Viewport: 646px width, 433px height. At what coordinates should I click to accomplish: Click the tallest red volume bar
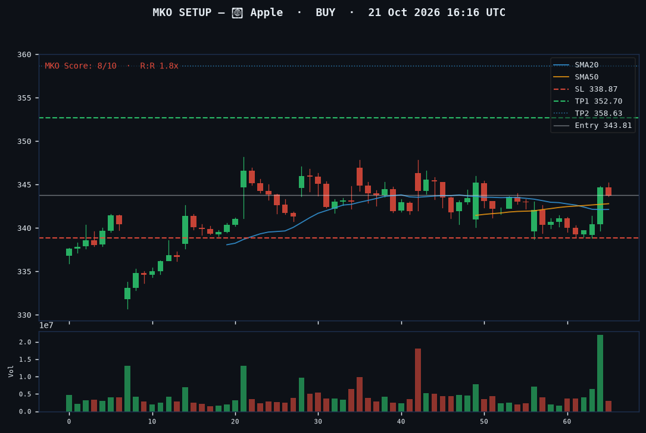(418, 380)
